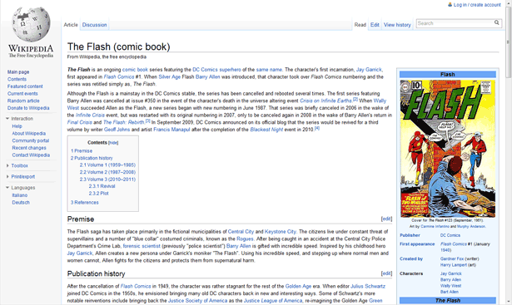Open Current events link

click(22, 94)
